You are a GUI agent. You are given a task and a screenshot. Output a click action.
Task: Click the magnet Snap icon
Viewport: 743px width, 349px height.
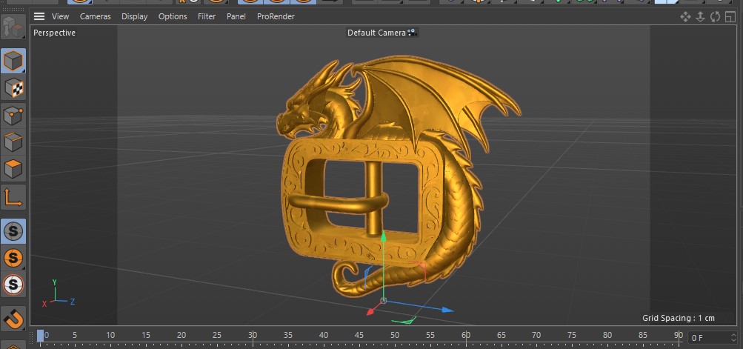(13, 317)
